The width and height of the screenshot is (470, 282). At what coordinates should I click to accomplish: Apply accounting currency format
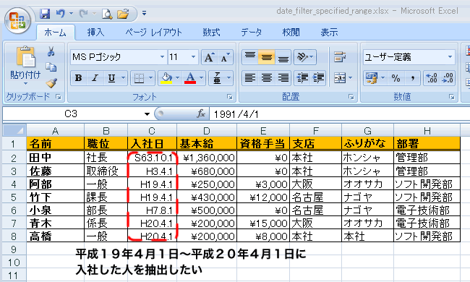[372, 78]
